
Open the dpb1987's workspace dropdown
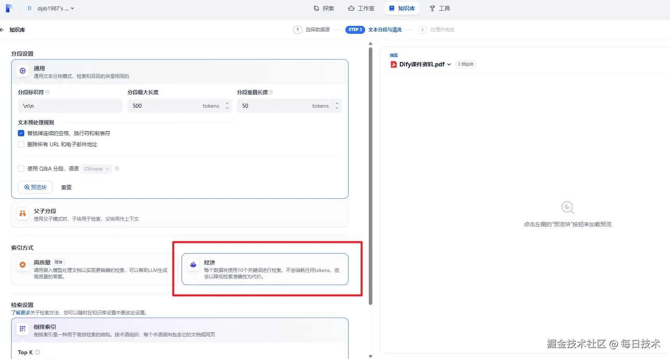point(56,8)
